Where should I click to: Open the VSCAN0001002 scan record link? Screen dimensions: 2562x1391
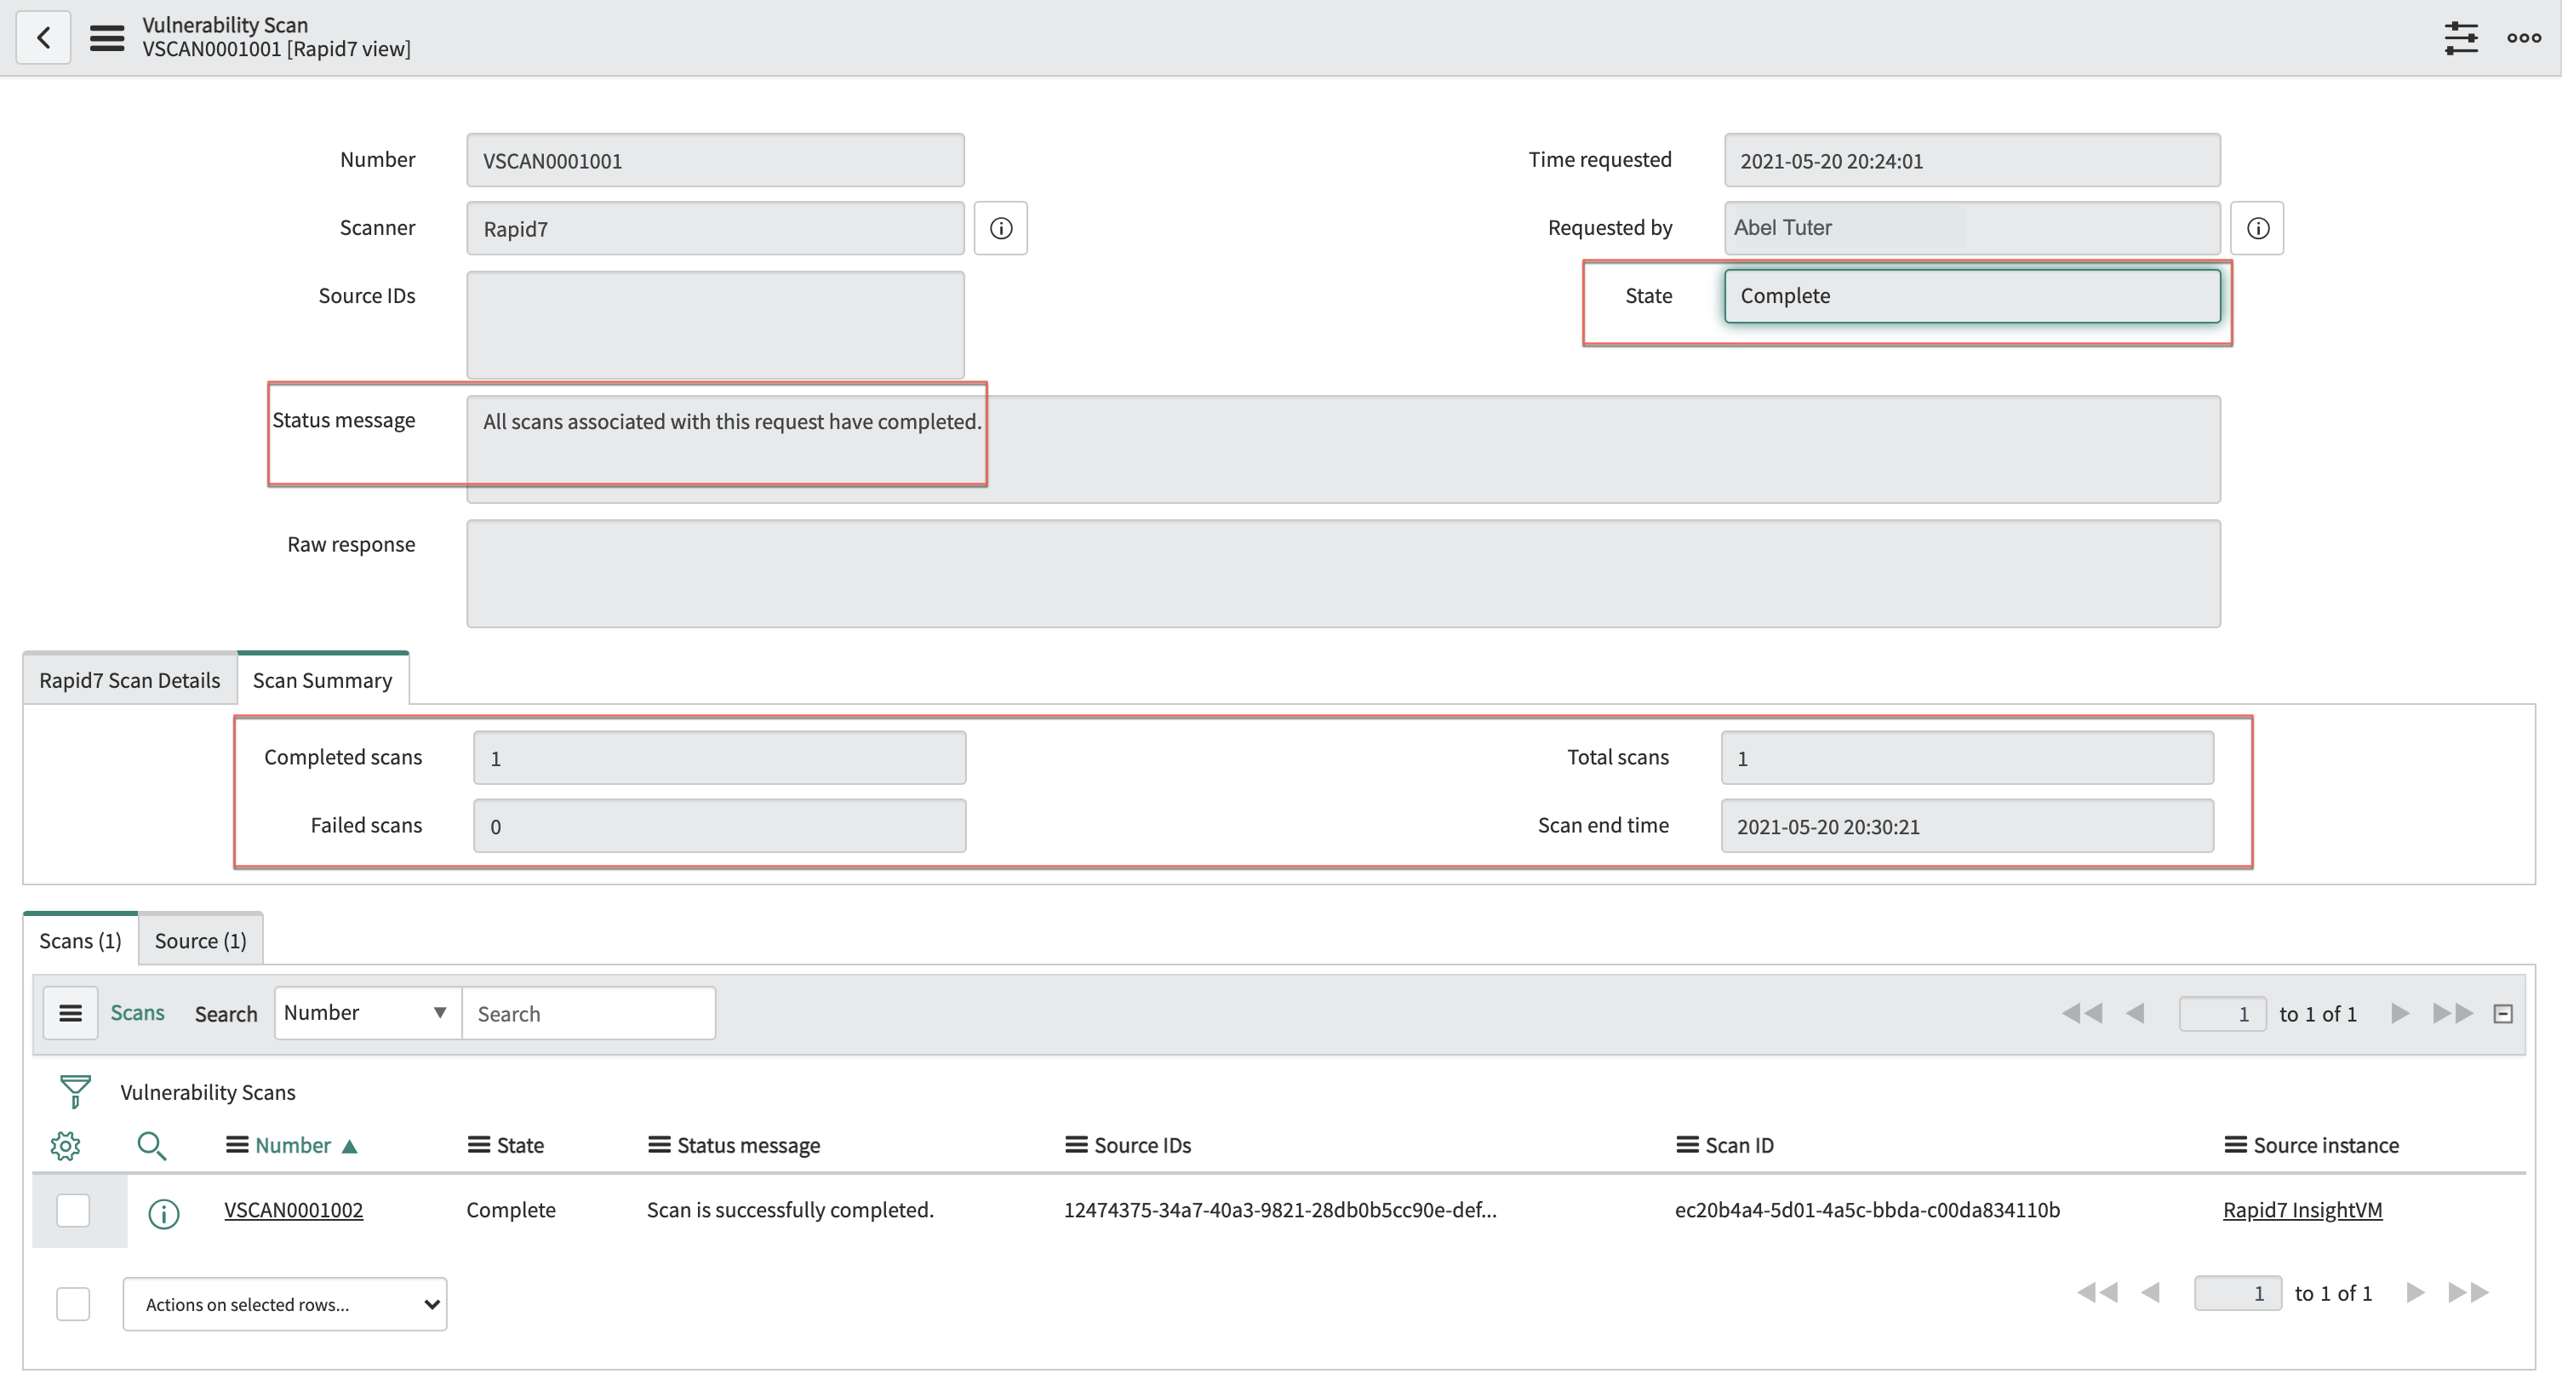294,1210
